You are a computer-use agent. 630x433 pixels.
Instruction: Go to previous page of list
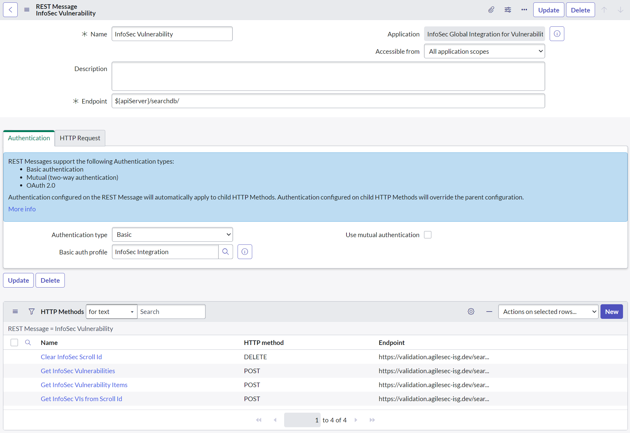275,420
